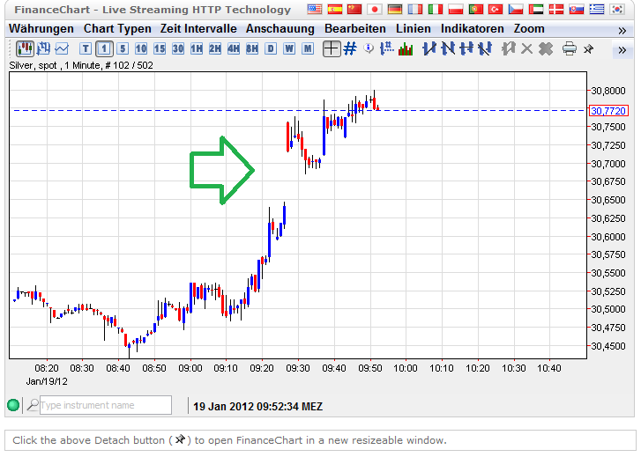Switch language with the Danish flag
Screen dimensions: 641x457
[x=556, y=9]
